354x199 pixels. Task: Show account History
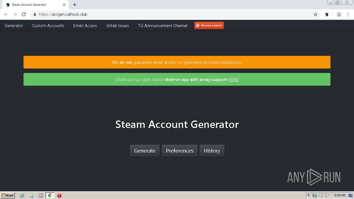pyautogui.click(x=212, y=151)
